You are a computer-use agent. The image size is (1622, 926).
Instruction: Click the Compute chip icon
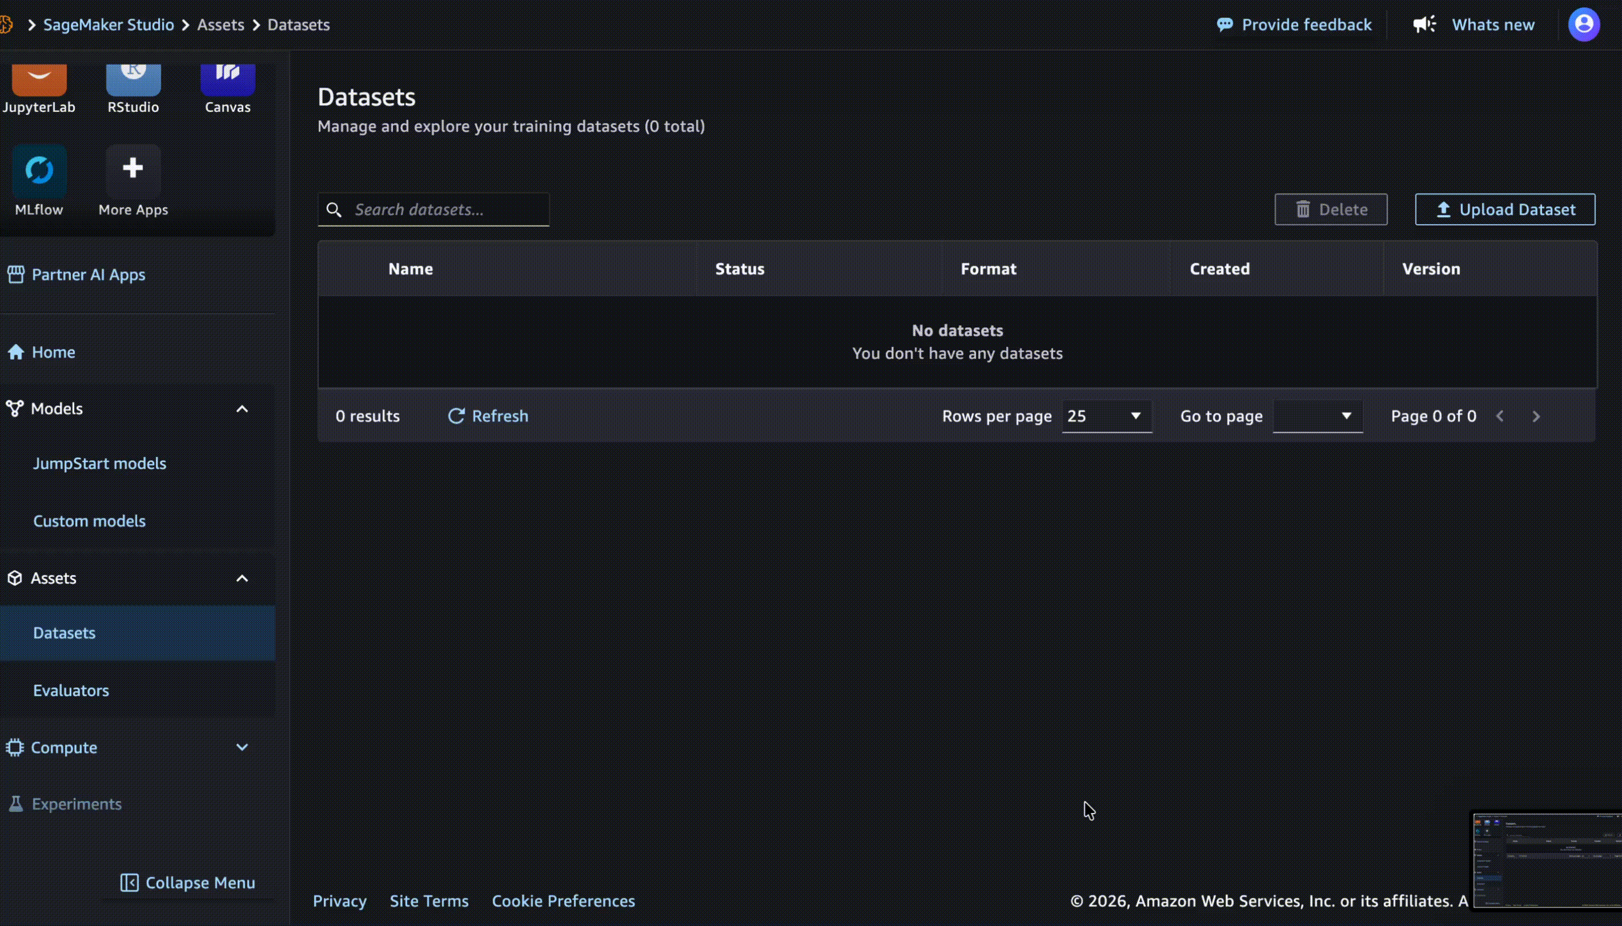15,747
